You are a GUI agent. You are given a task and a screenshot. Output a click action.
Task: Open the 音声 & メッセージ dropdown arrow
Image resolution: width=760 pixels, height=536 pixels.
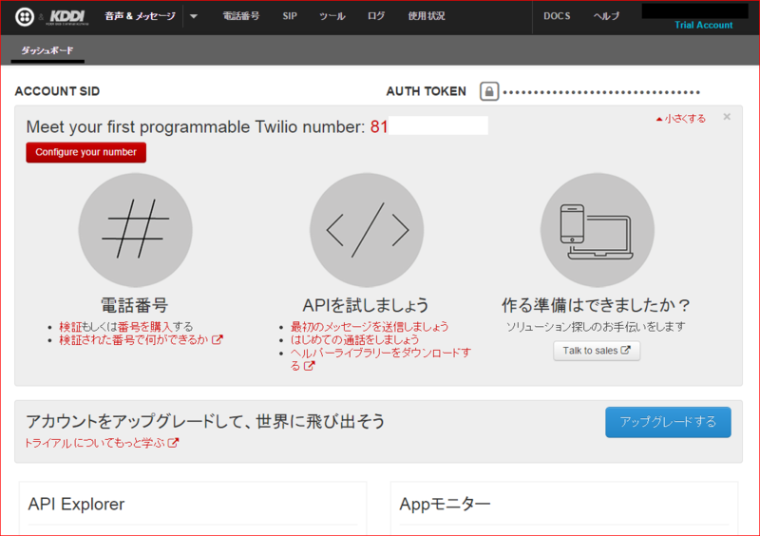tap(194, 16)
